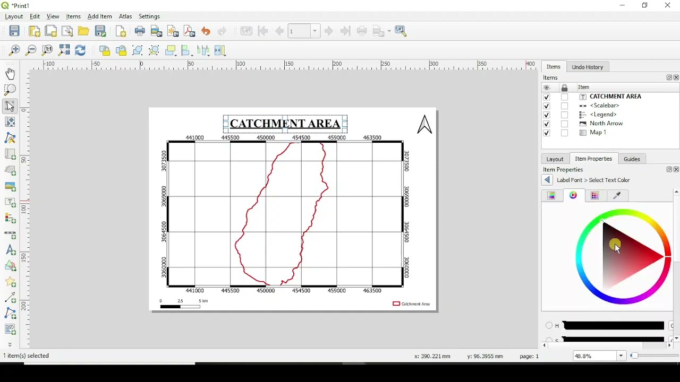The height and width of the screenshot is (382, 680).
Task: Open the Layout Manager icon
Action: click(x=67, y=31)
